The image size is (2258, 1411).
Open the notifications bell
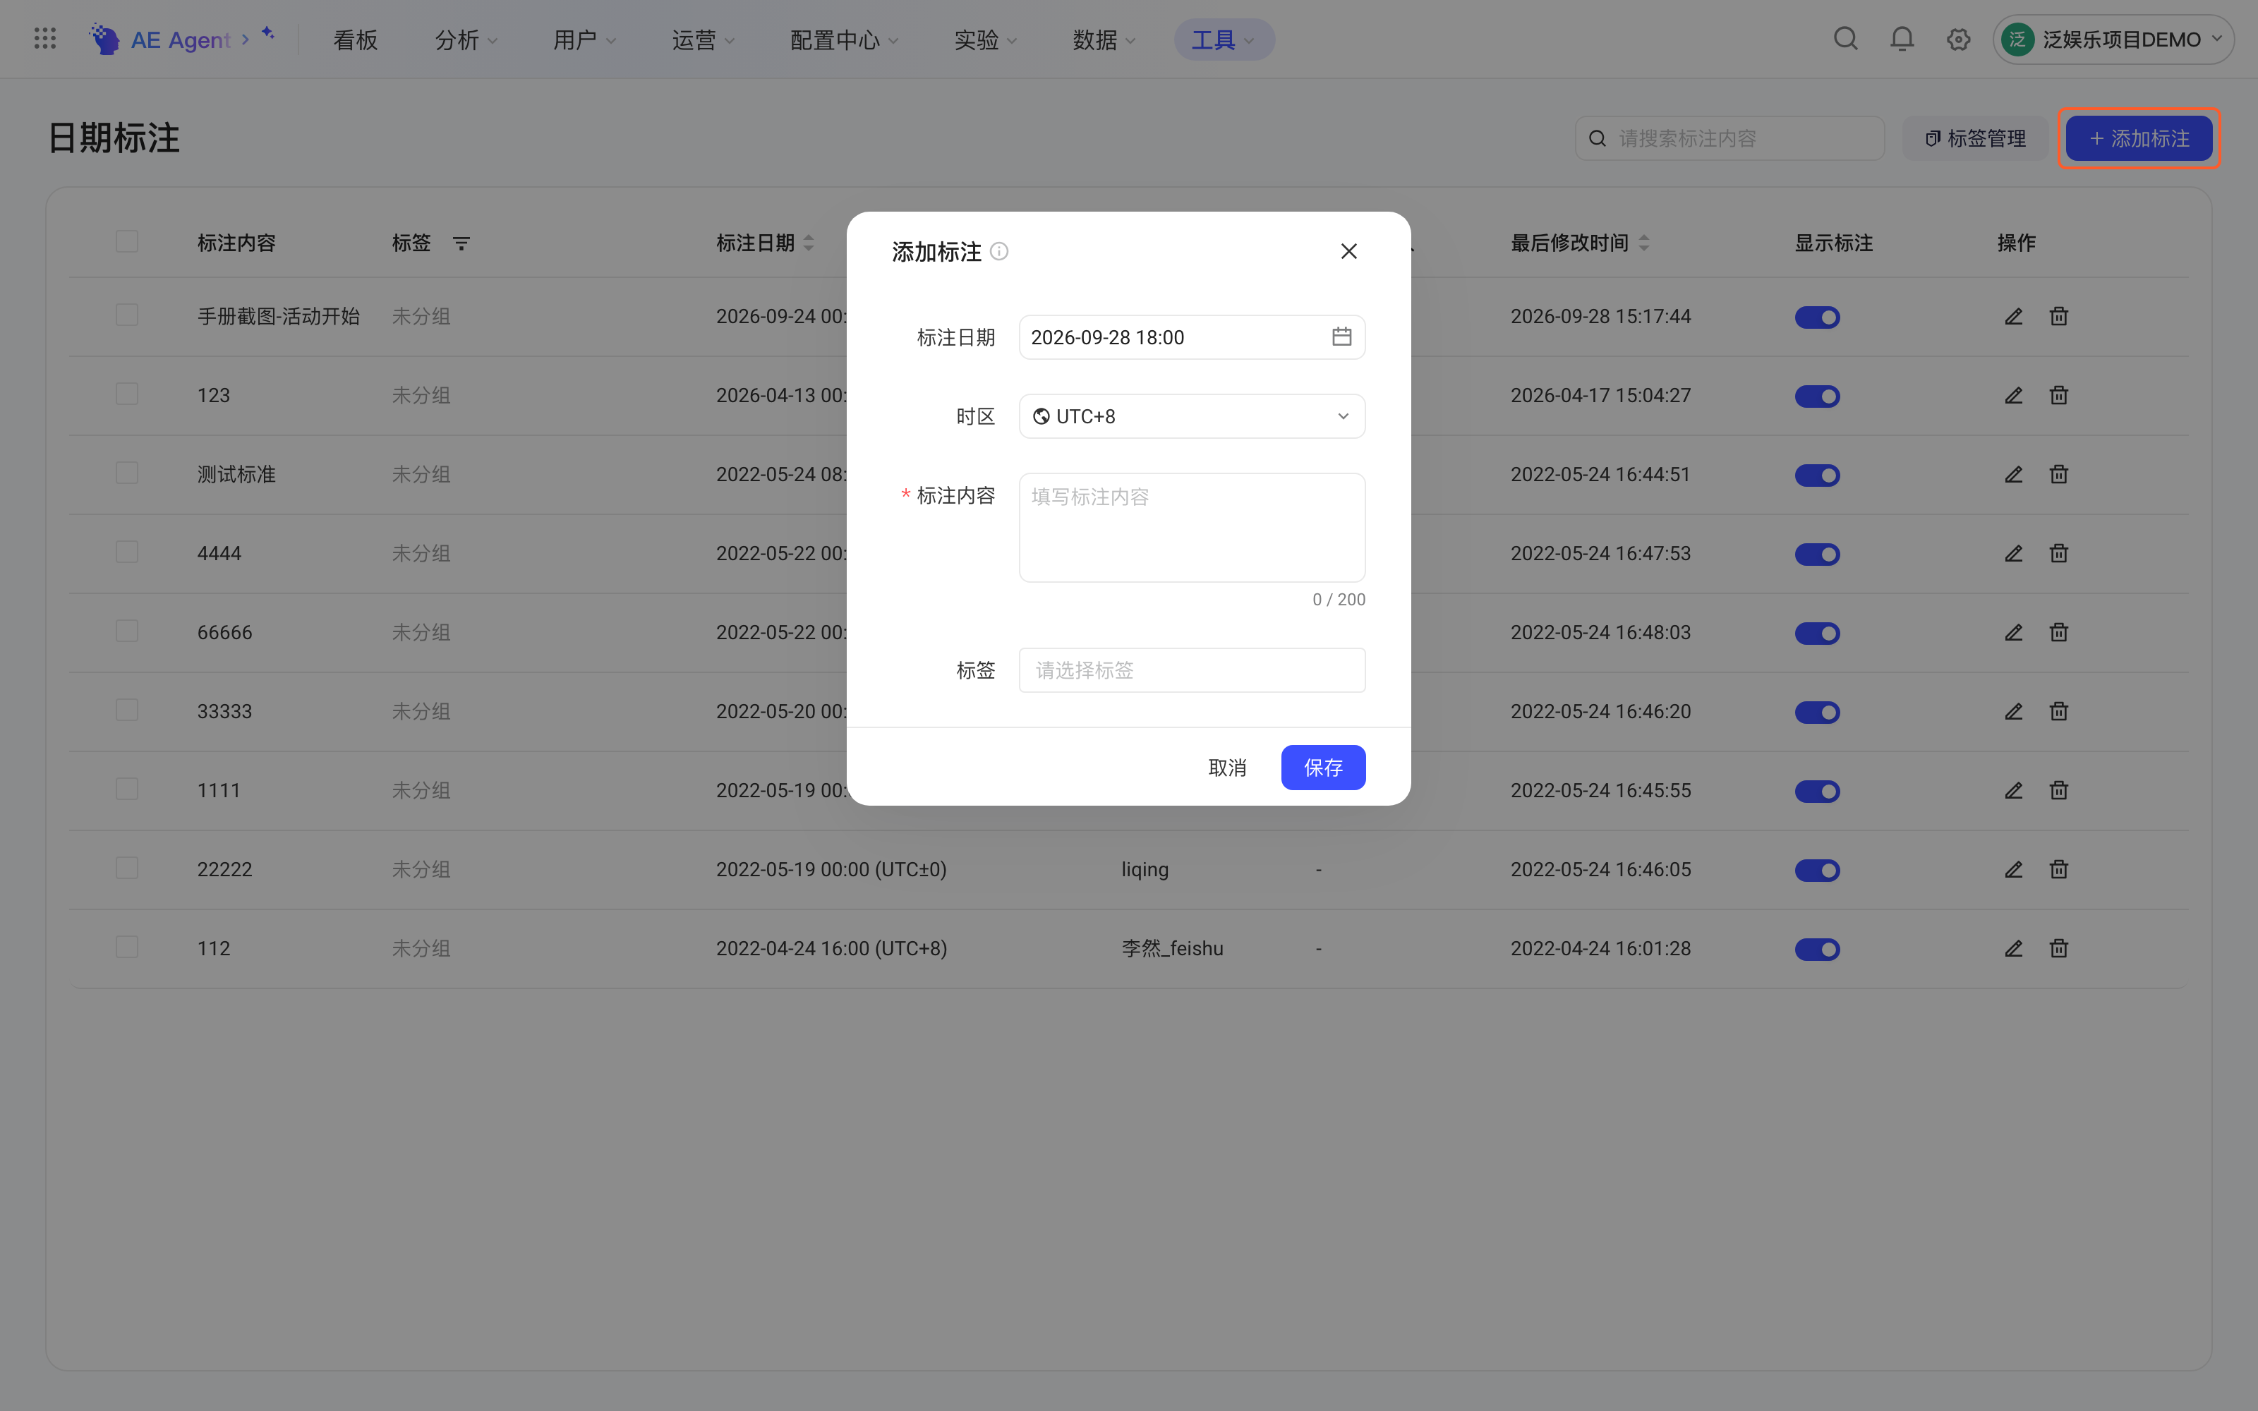[x=1902, y=40]
